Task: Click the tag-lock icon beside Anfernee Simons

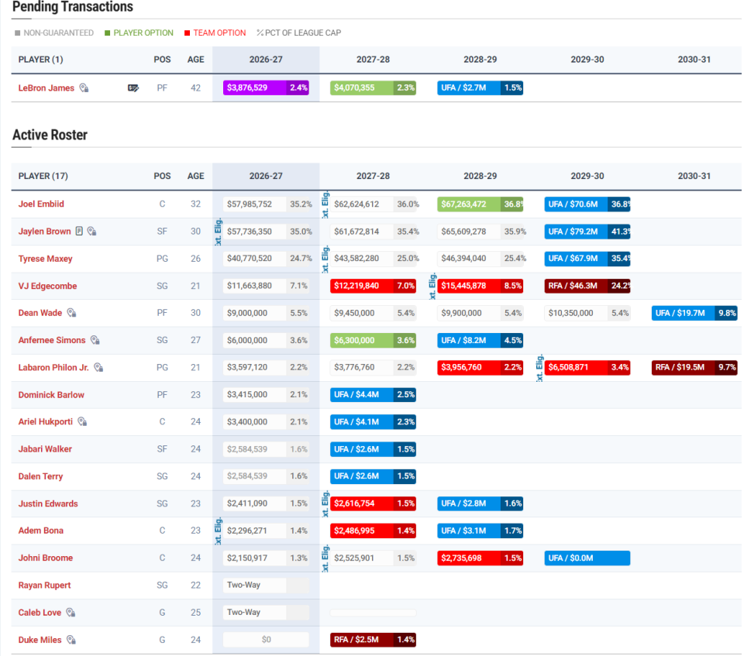Action: [x=95, y=340]
